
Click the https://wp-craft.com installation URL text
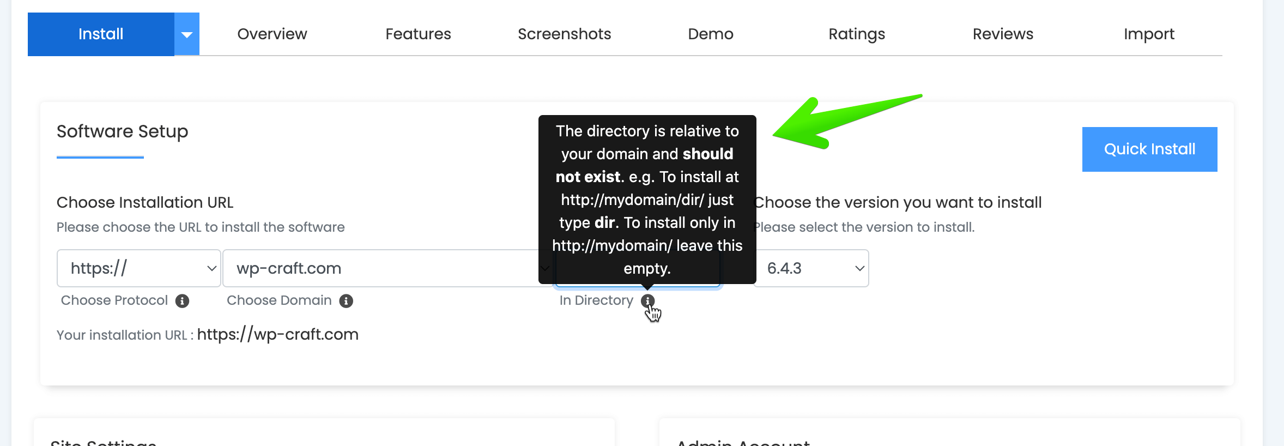point(277,334)
